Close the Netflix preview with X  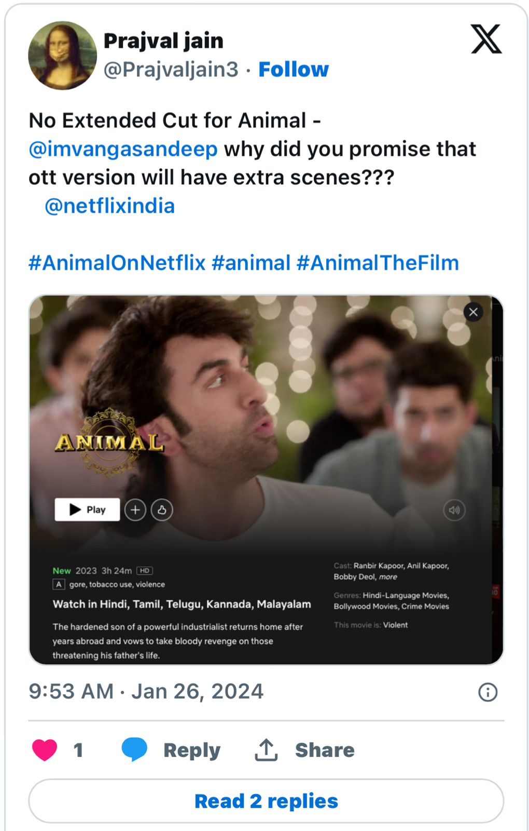473,312
